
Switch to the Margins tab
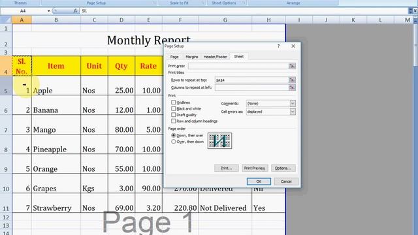[191, 57]
